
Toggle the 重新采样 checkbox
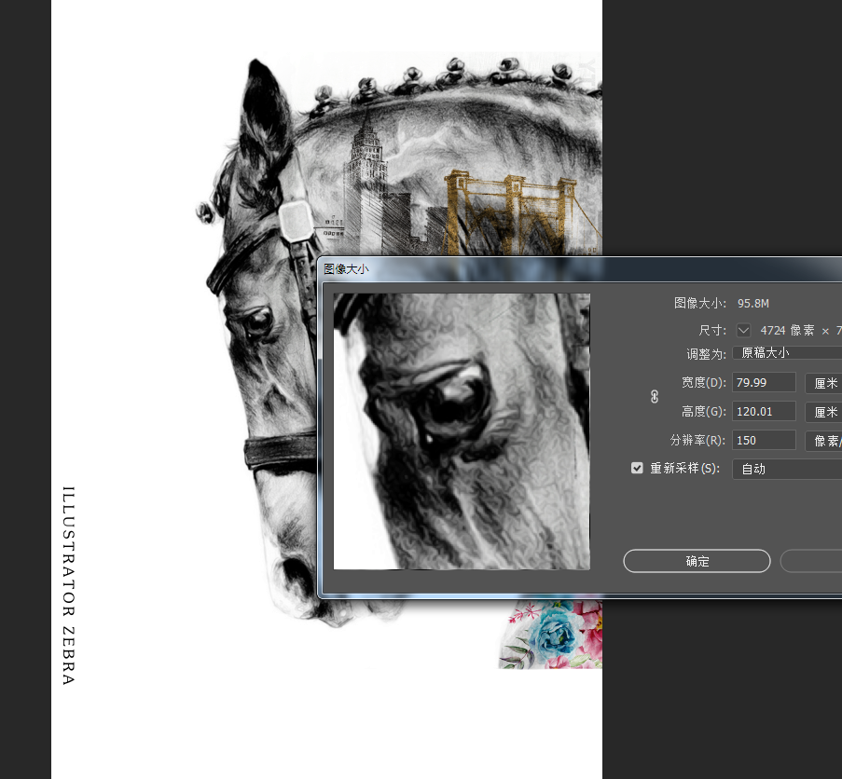637,468
